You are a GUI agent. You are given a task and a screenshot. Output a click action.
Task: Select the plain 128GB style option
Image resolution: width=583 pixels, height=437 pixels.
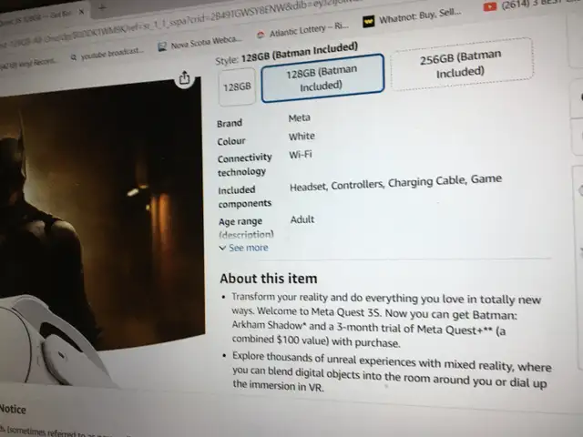237,87
